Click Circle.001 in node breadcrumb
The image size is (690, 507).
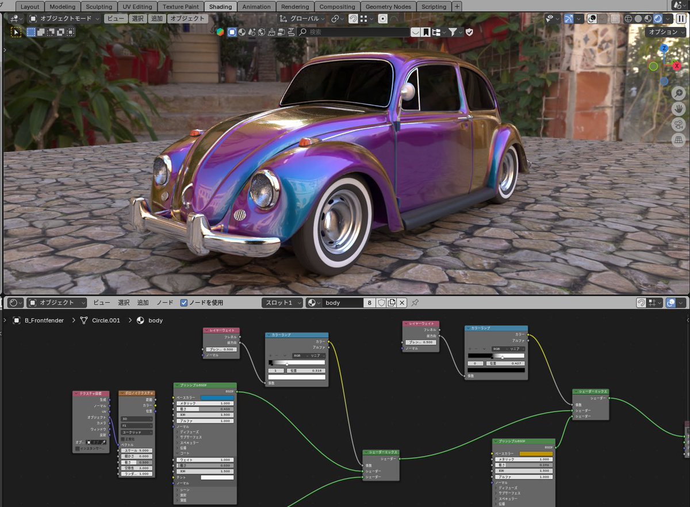coord(106,320)
